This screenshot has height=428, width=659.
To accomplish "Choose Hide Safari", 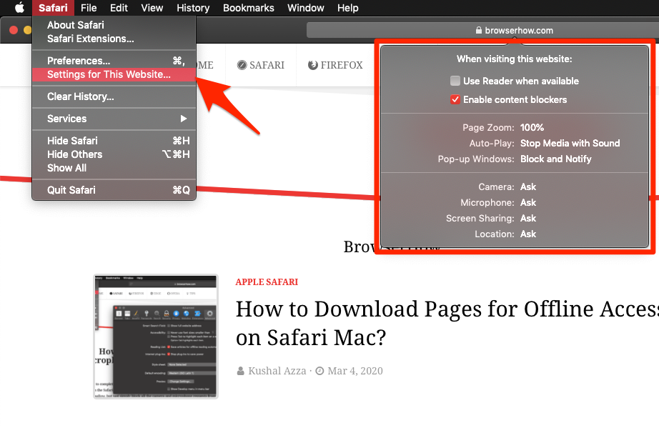I will (x=114, y=141).
